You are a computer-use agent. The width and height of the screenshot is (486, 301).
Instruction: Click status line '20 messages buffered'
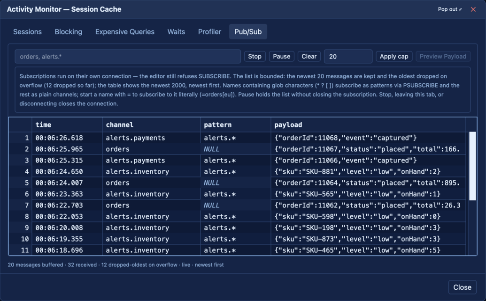tap(35, 265)
